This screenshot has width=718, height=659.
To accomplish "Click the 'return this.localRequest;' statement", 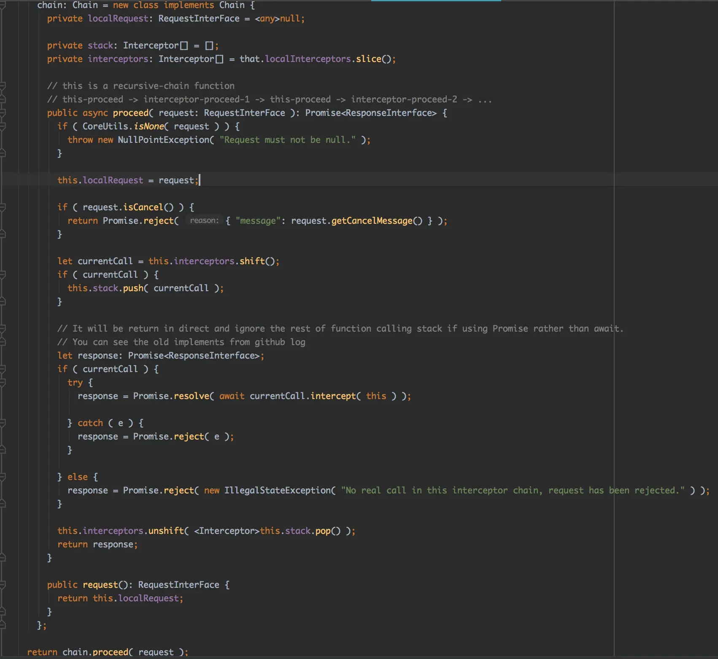I will 121,598.
